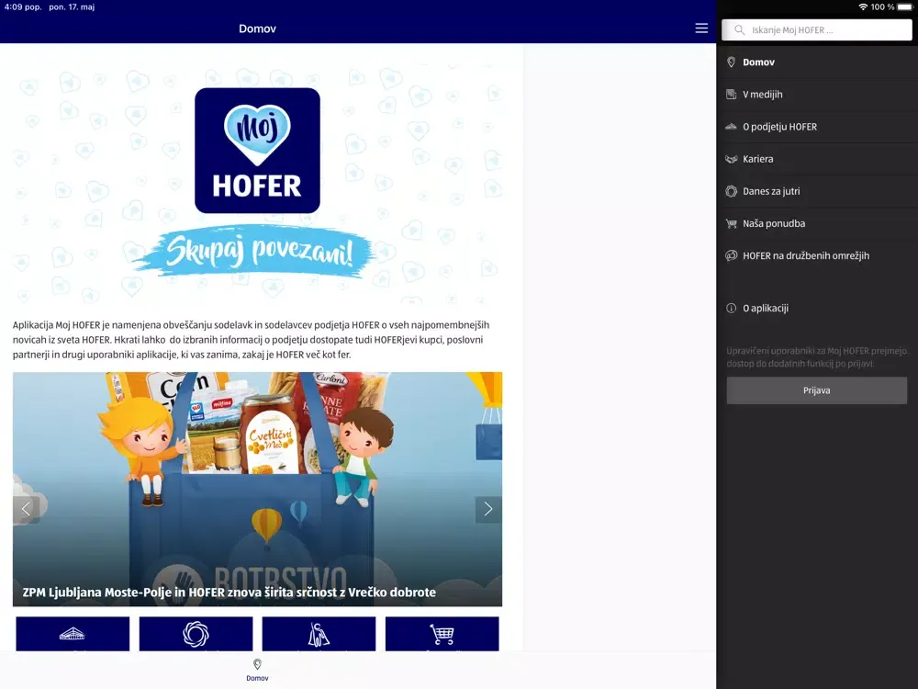Viewport: 918px width, 689px height.
Task: Tap the Moj HOFER logo image
Action: [257, 151]
